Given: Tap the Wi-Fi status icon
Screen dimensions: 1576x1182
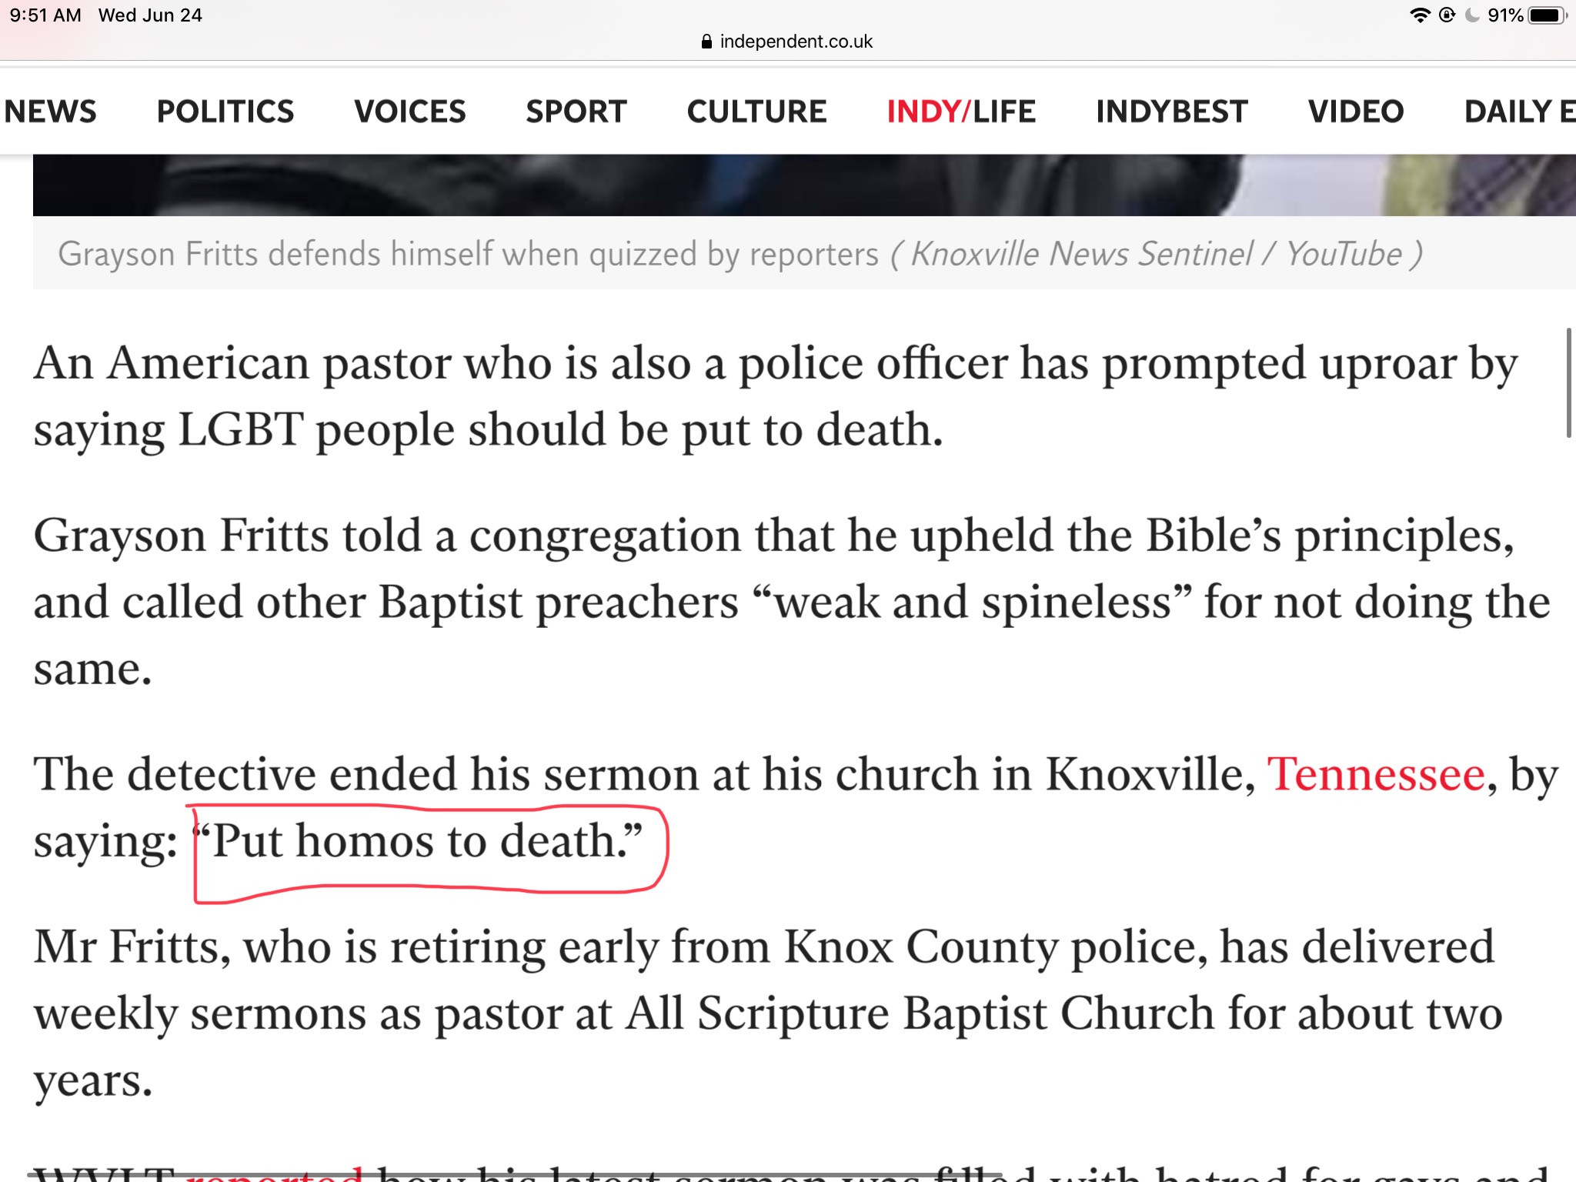Looking at the screenshot, I should [1420, 15].
